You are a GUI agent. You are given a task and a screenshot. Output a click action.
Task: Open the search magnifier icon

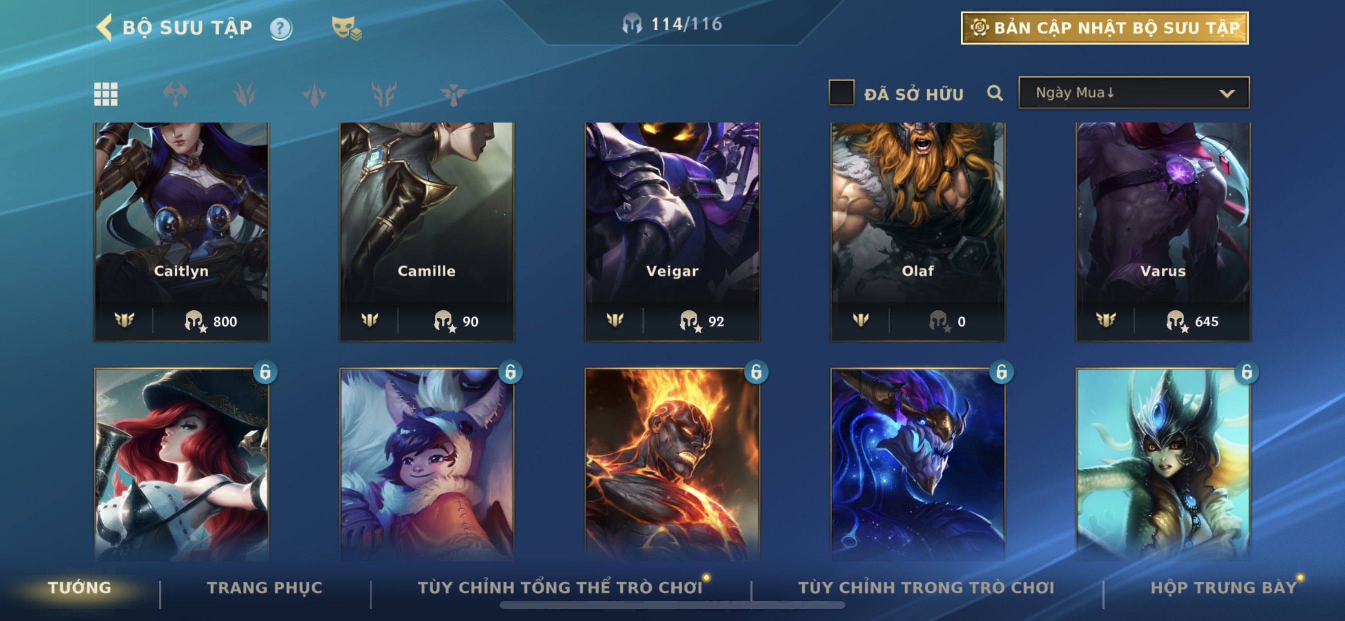pos(995,94)
